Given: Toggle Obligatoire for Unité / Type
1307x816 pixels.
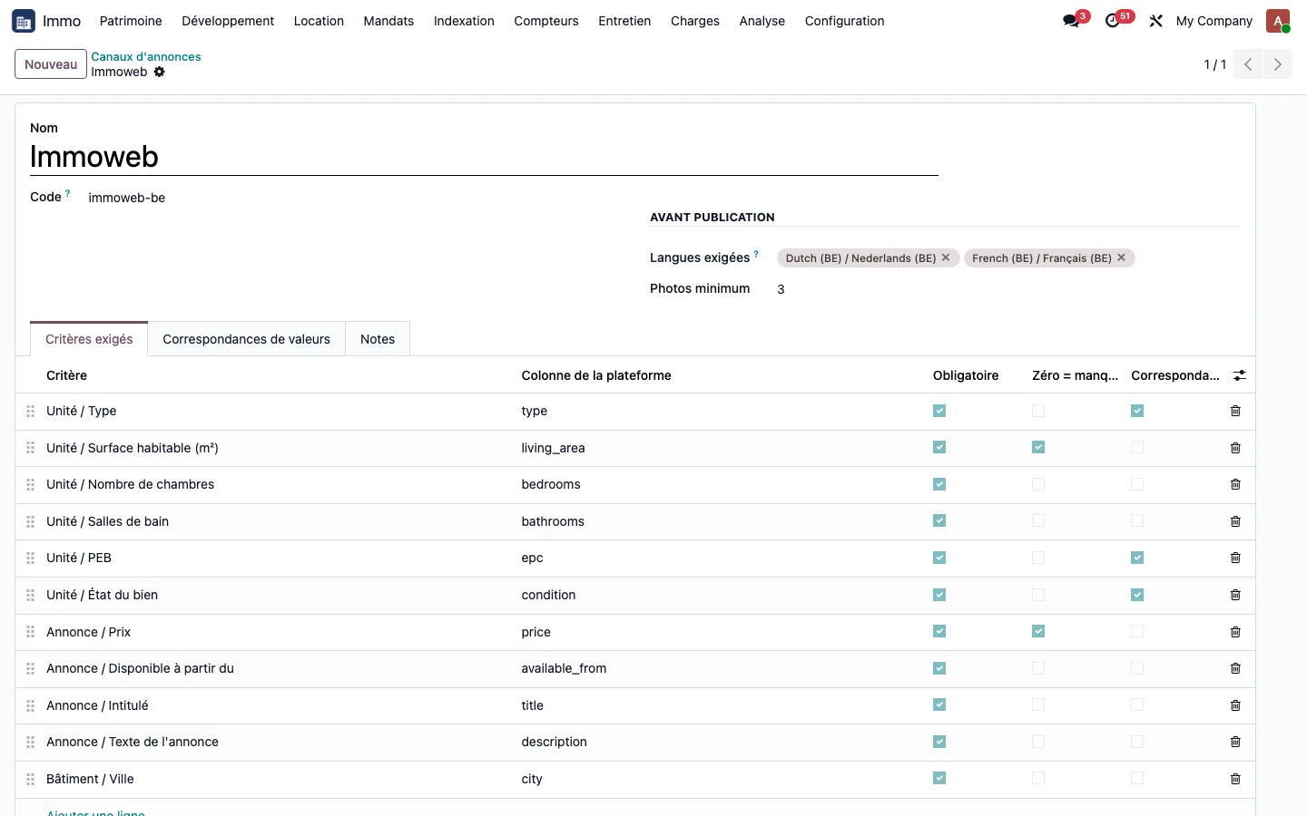Looking at the screenshot, I should pyautogui.click(x=939, y=411).
